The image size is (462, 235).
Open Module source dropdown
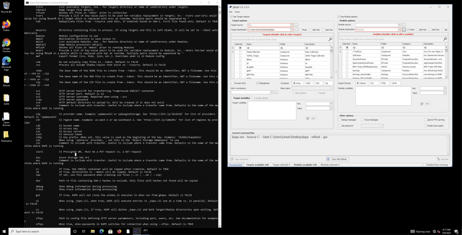tap(400, 25)
